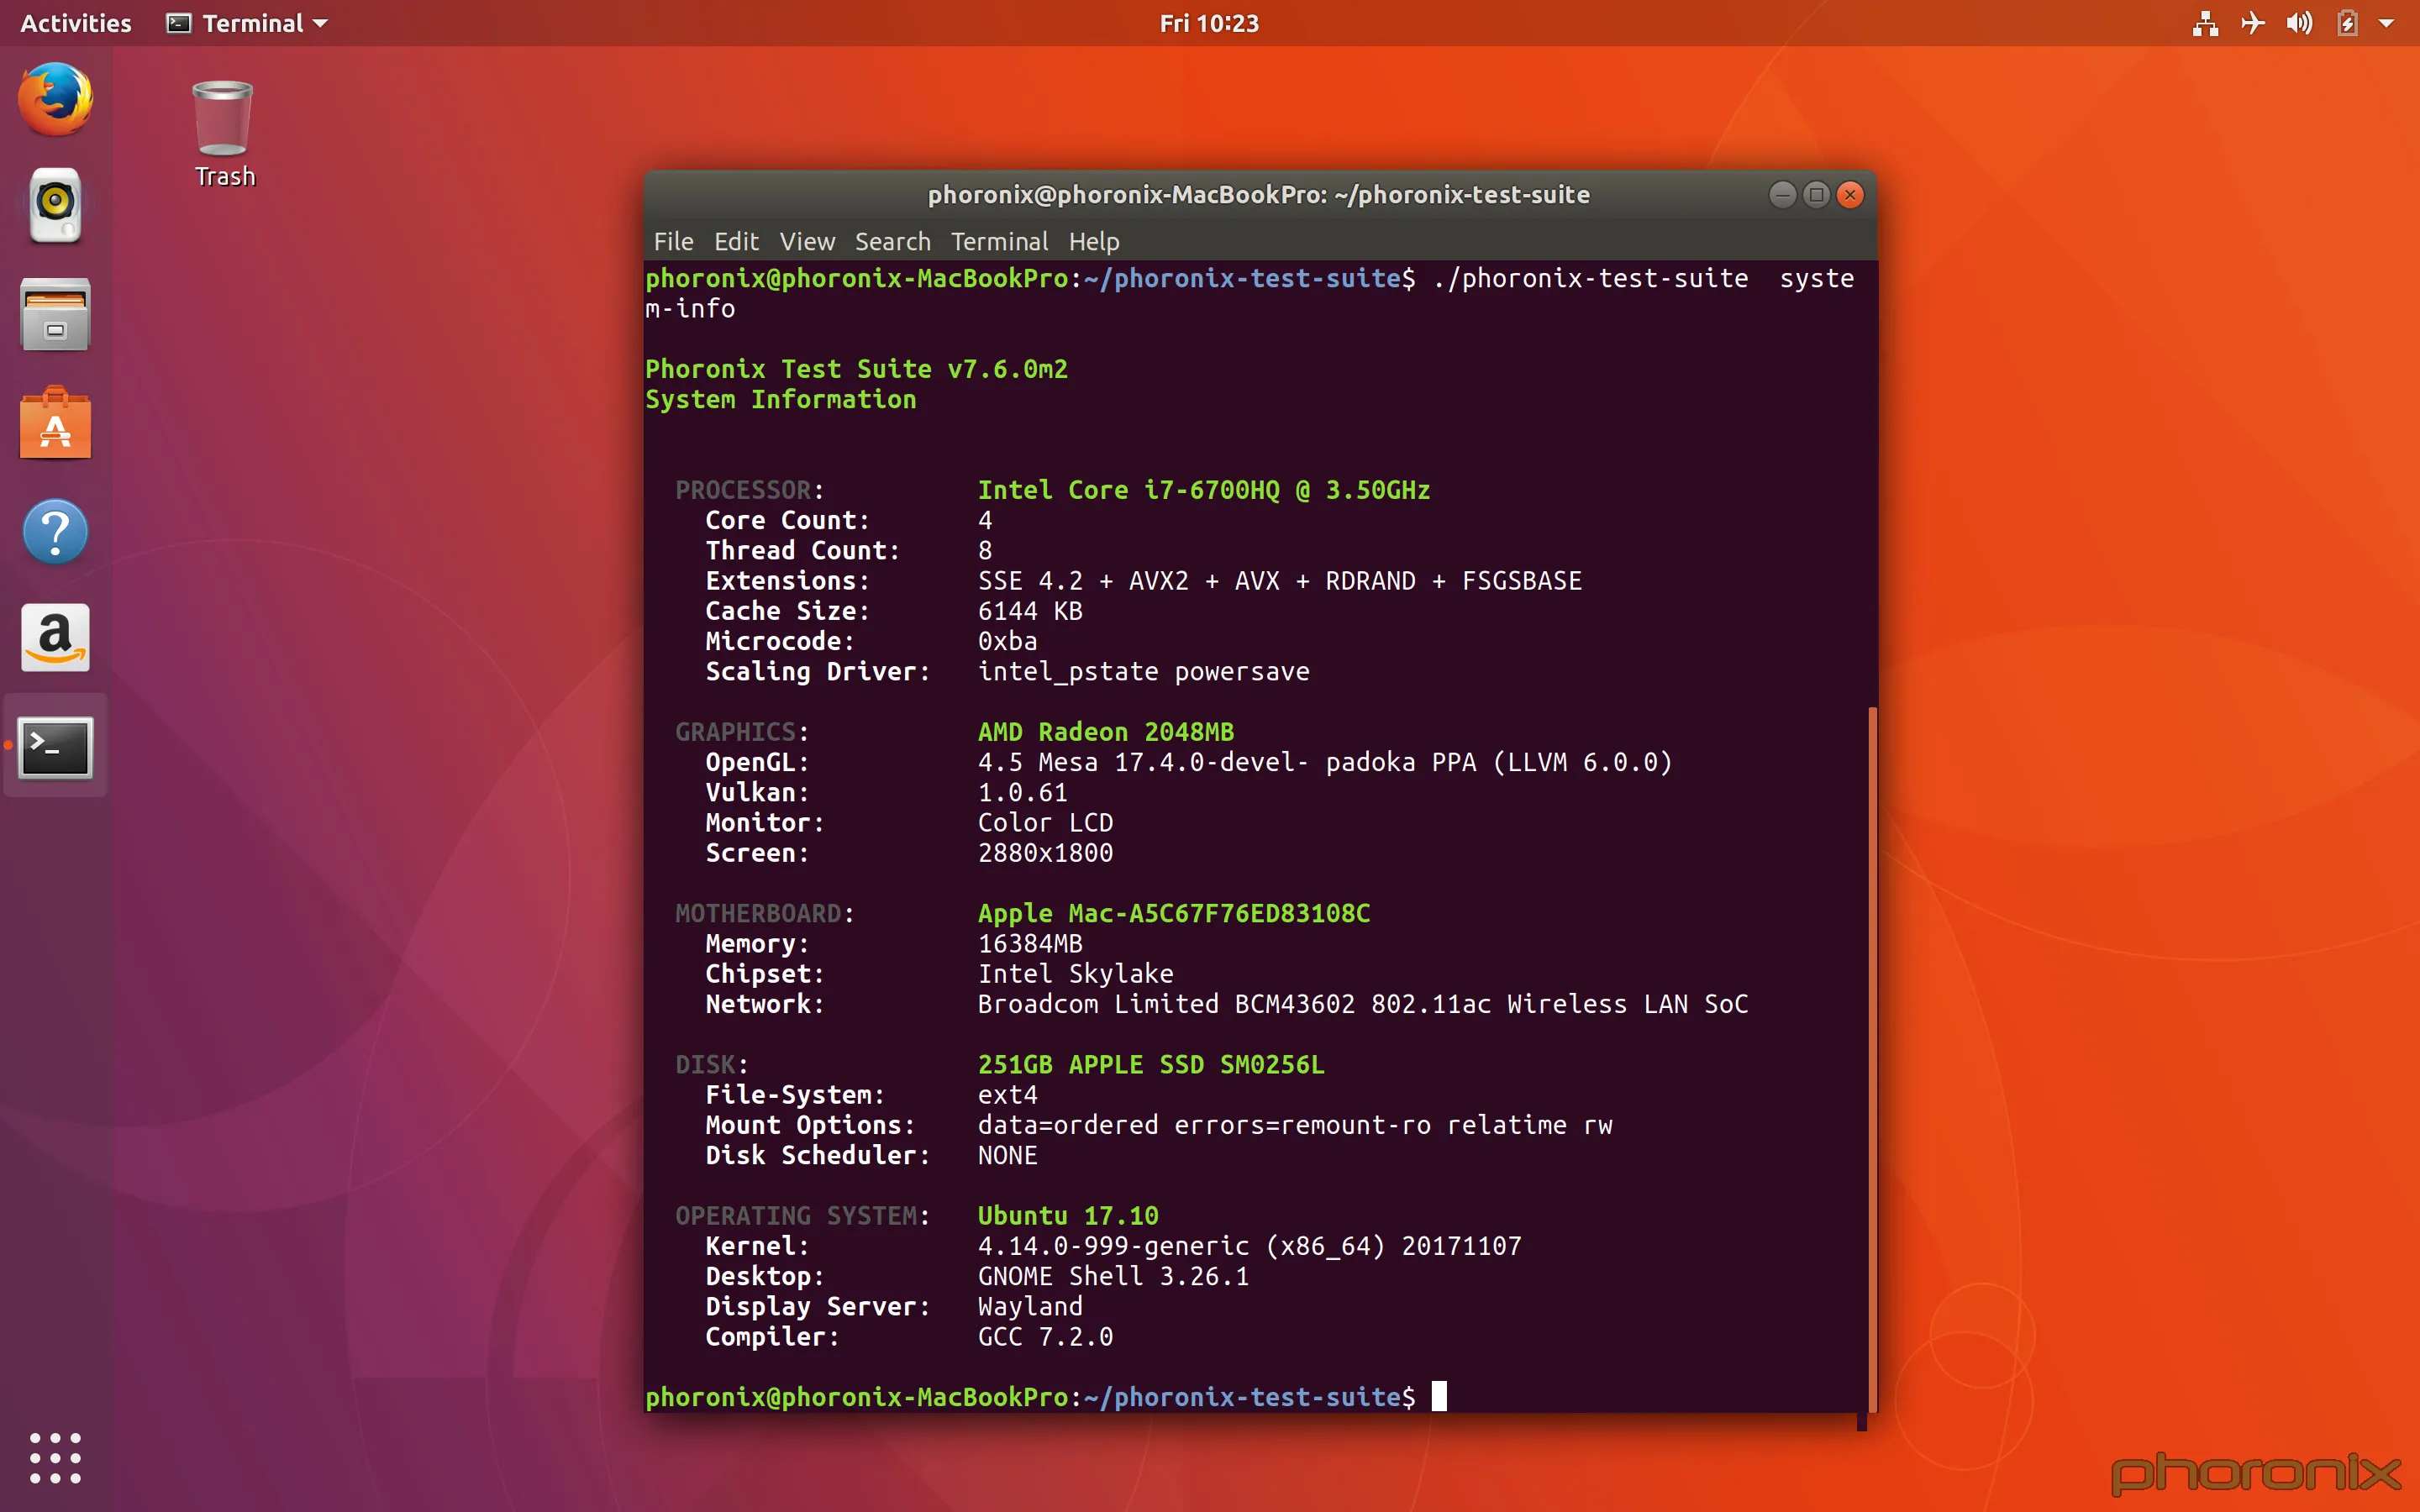Viewport: 2420px width, 1512px height.
Task: Open the network status icon in top bar
Action: click(2205, 23)
